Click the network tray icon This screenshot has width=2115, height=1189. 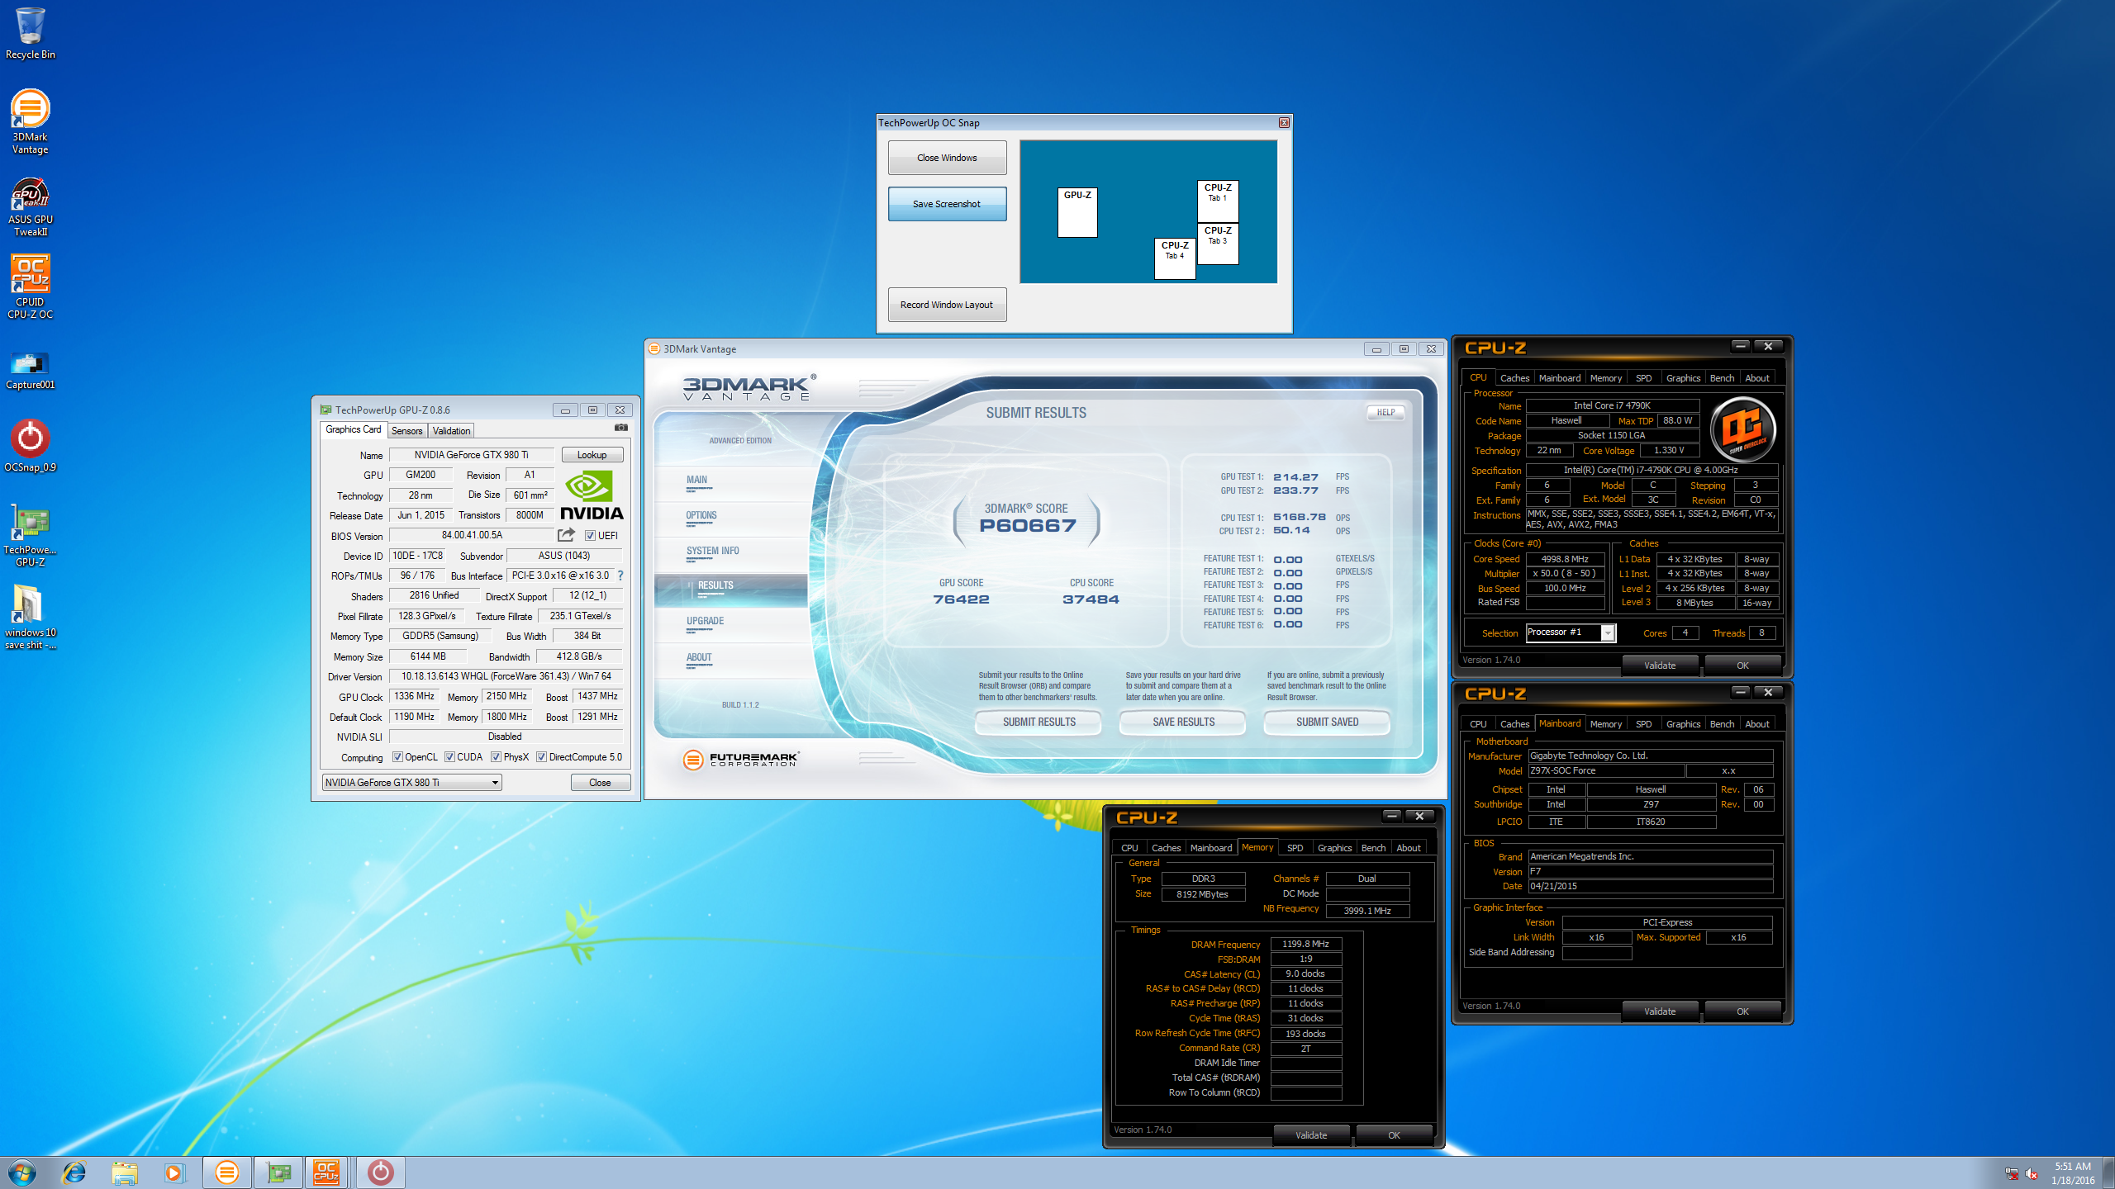pyautogui.click(x=2011, y=1173)
